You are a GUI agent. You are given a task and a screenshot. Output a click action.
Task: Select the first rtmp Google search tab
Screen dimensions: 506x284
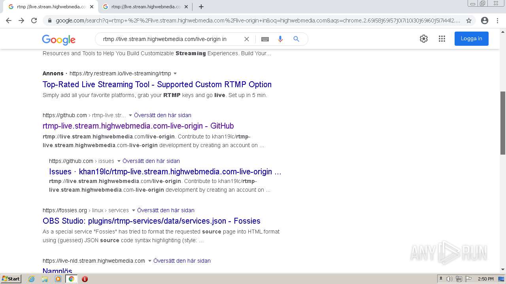point(50,7)
